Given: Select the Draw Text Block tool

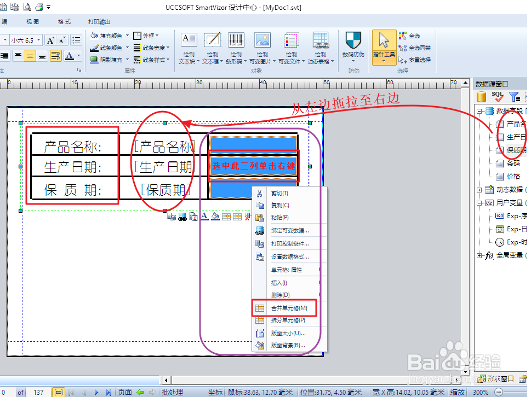Looking at the screenshot, I should [x=189, y=48].
